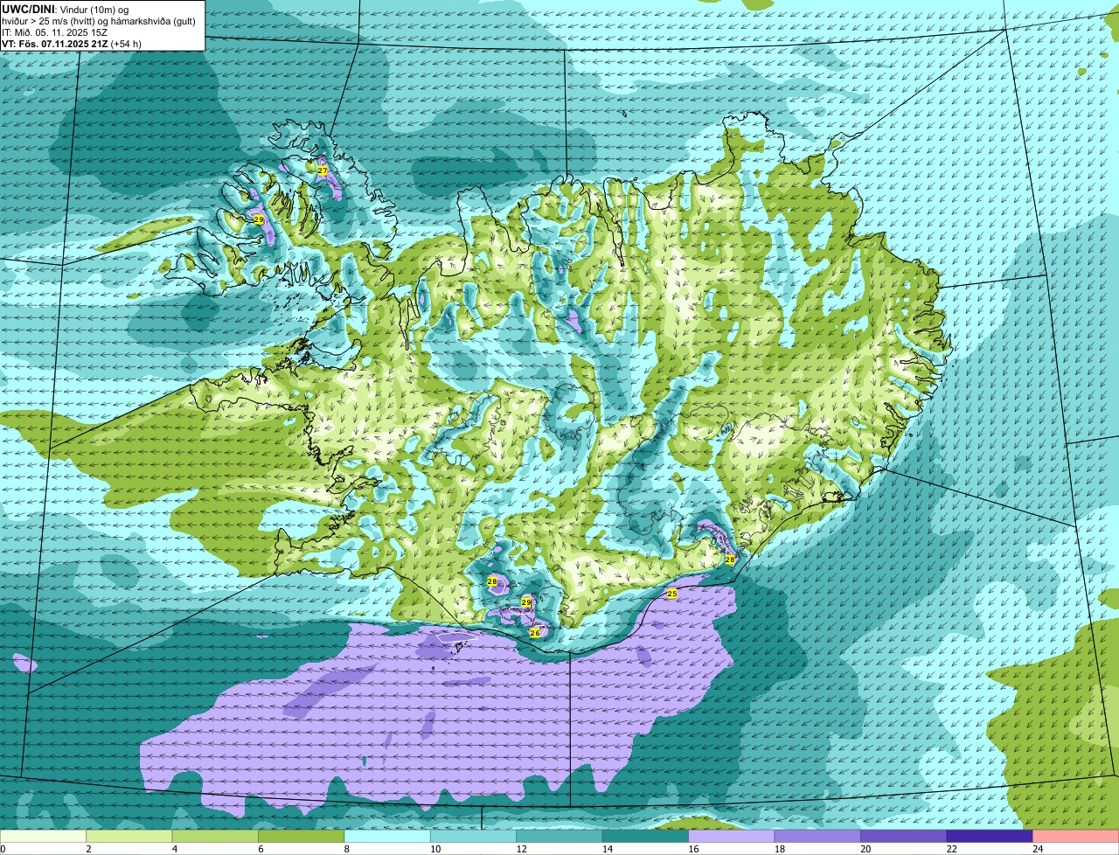The image size is (1119, 855).
Task: Click the line 'hviður > 25 m/s (hvítt) og hámarkshviða (gult)'
Action: (x=99, y=20)
